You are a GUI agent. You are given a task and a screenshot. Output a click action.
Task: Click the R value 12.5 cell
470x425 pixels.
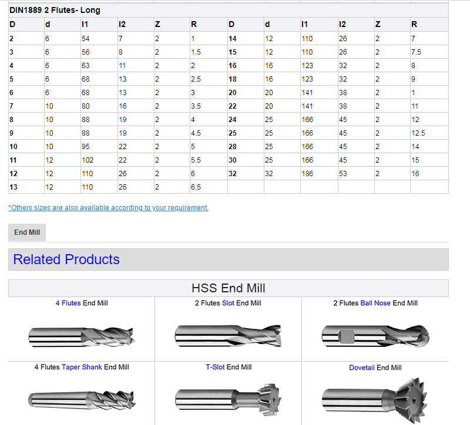429,133
